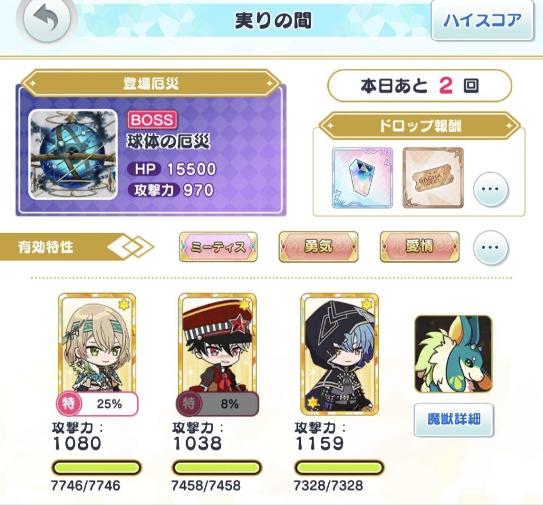Tap the gacha ticket reward icon
The height and width of the screenshot is (505, 543).
[x=433, y=178]
